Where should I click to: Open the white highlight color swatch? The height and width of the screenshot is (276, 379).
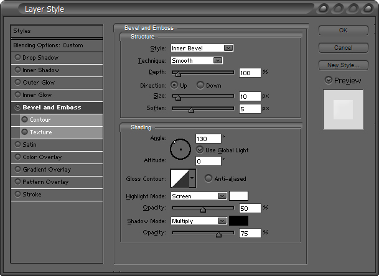pyautogui.click(x=238, y=196)
